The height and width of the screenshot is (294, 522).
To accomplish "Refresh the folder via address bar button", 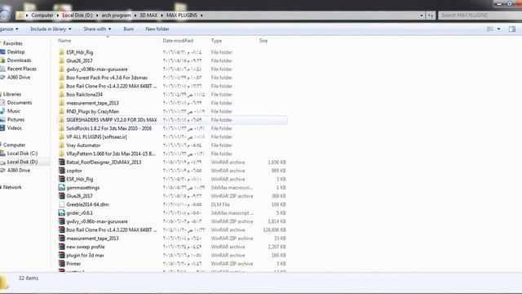I will point(431,16).
